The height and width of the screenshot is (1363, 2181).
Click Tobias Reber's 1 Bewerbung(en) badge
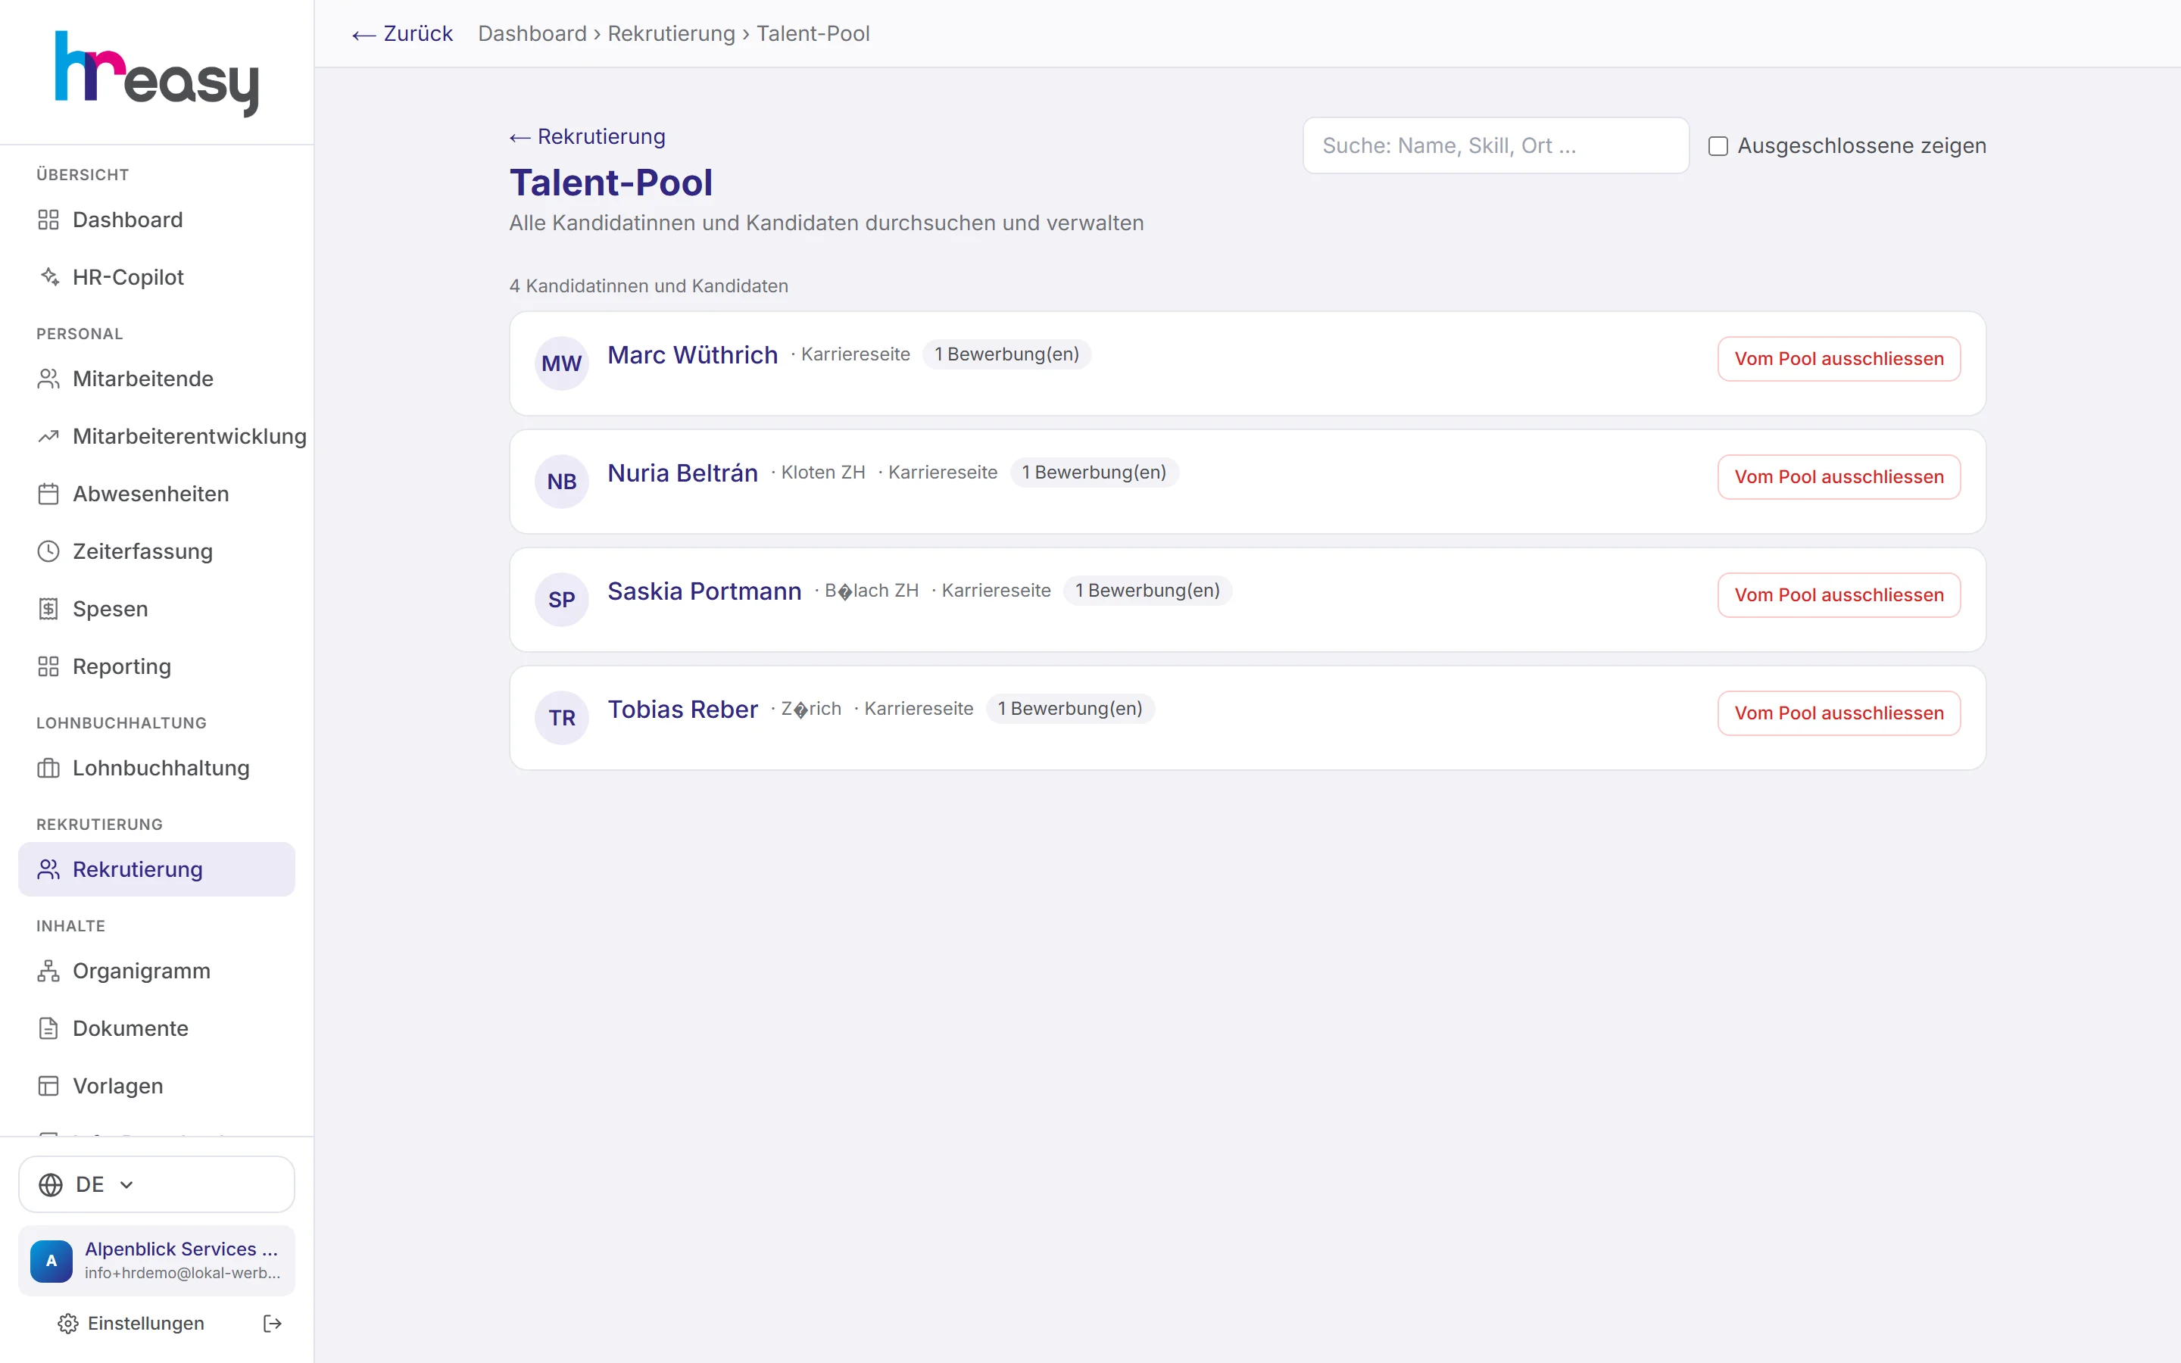[1070, 709]
